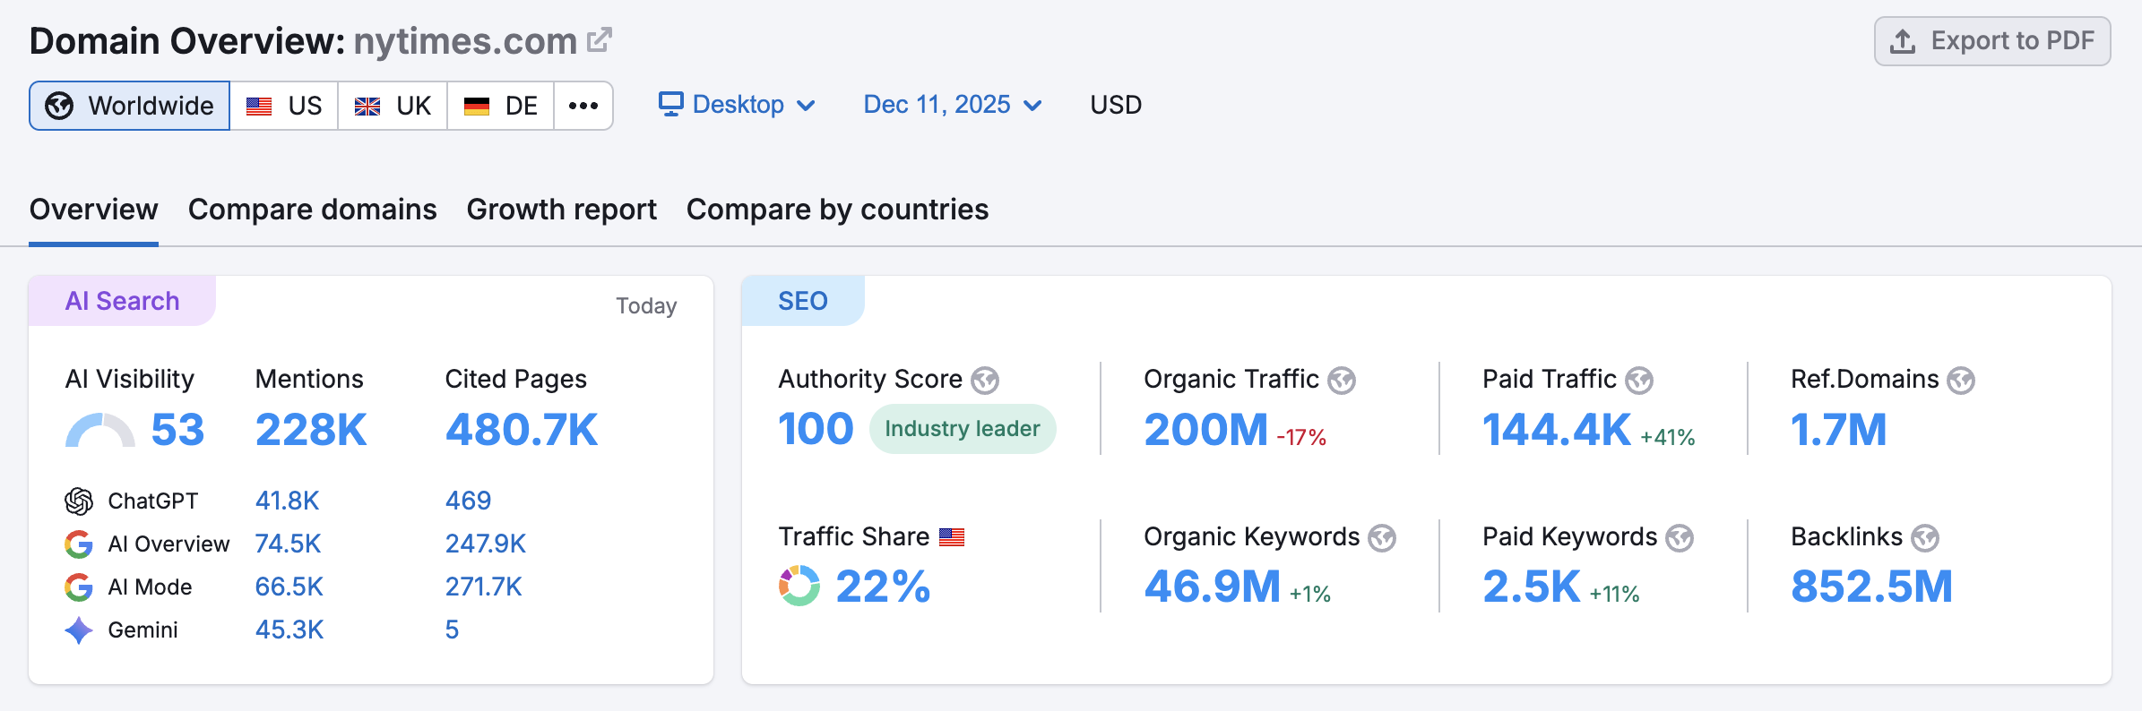This screenshot has width=2142, height=711.
Task: Open Gemini cited pages value 5
Action: pos(452,630)
